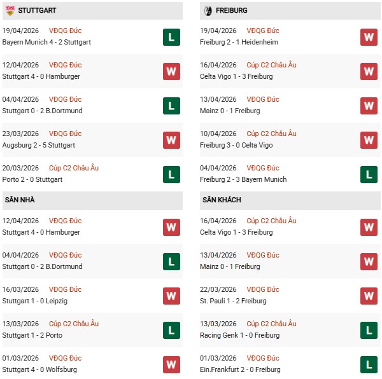Click the L badge for Porto 2-0 Stuttgart
The width and height of the screenshot is (382, 379).
[171, 174]
